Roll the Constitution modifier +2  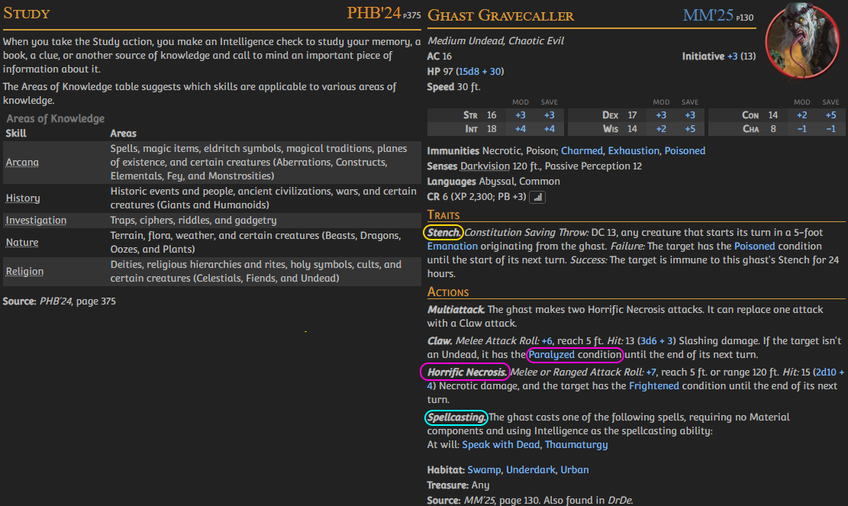(801, 115)
